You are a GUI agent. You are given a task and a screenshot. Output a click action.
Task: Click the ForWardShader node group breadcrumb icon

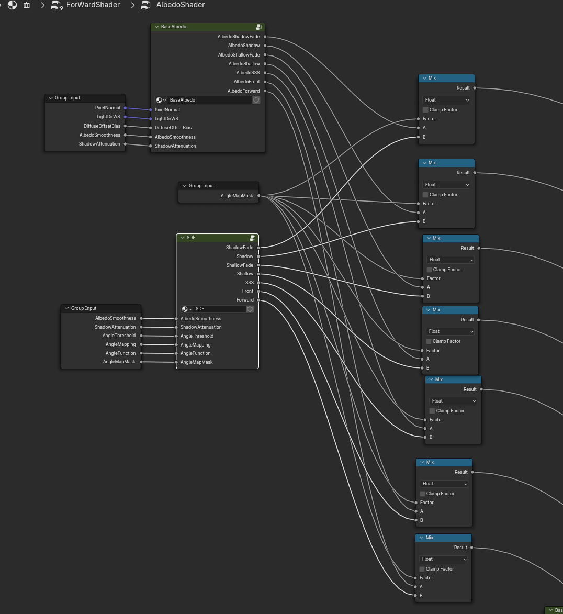[x=57, y=5]
